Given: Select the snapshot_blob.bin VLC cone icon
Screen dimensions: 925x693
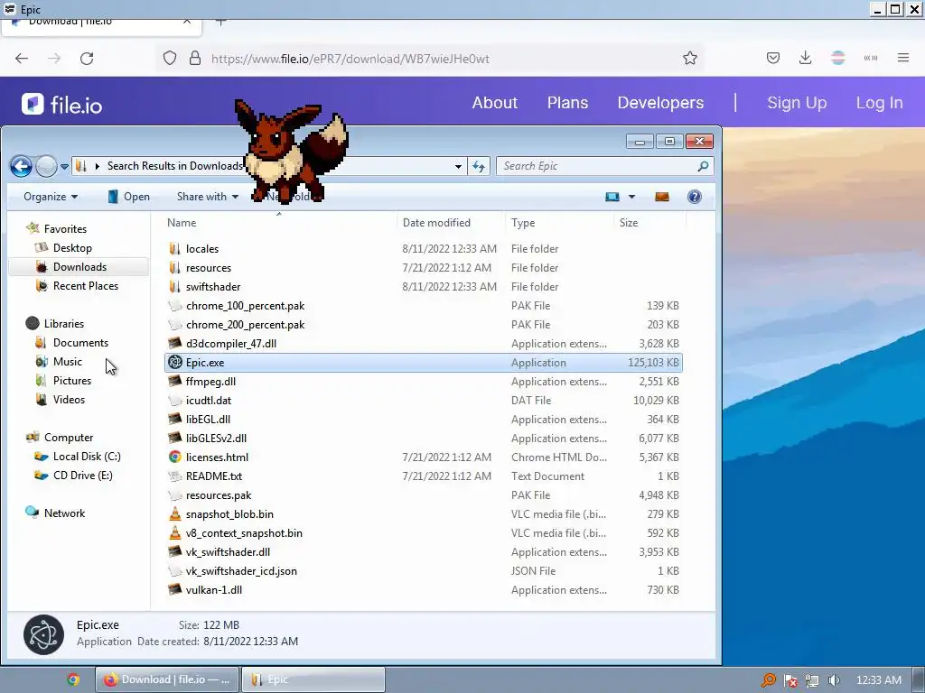Looking at the screenshot, I should click(175, 513).
